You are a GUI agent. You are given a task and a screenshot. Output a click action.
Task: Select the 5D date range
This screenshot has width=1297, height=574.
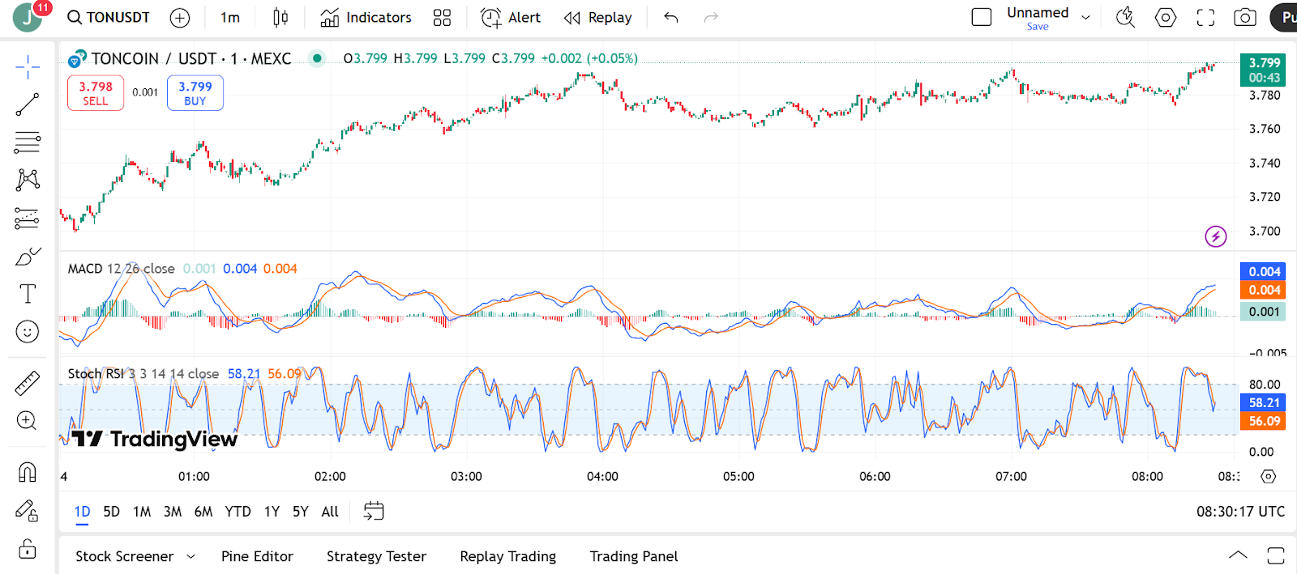pos(112,512)
